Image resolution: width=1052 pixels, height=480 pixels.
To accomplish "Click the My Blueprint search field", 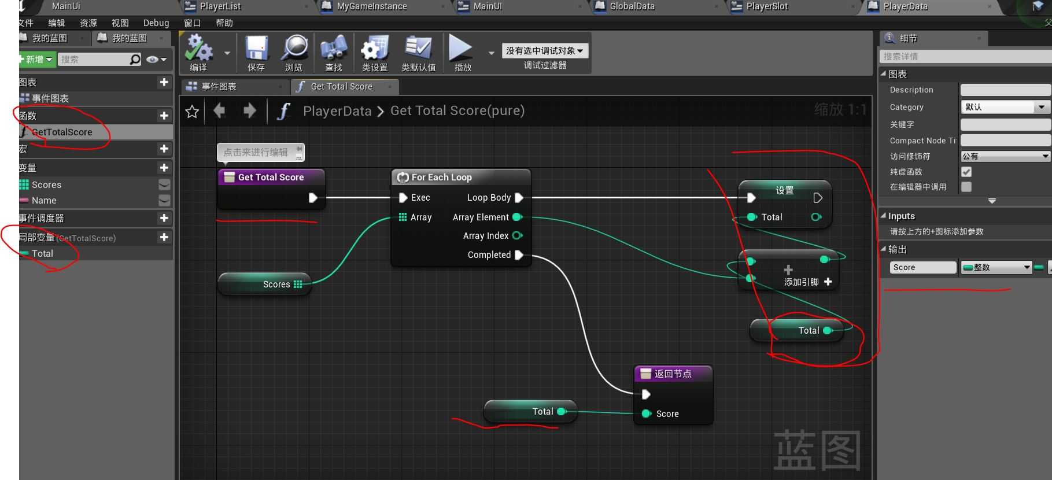I will pos(95,59).
